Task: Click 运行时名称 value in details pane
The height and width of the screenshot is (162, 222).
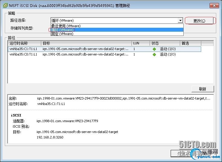Action: click(51, 104)
